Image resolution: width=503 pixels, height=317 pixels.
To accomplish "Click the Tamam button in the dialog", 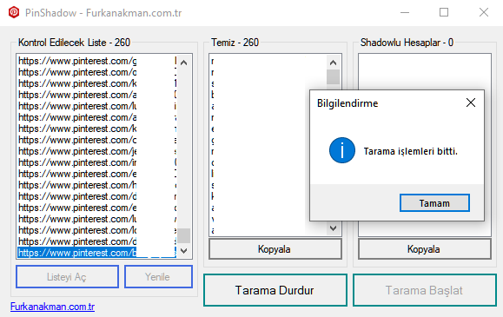I will click(434, 202).
